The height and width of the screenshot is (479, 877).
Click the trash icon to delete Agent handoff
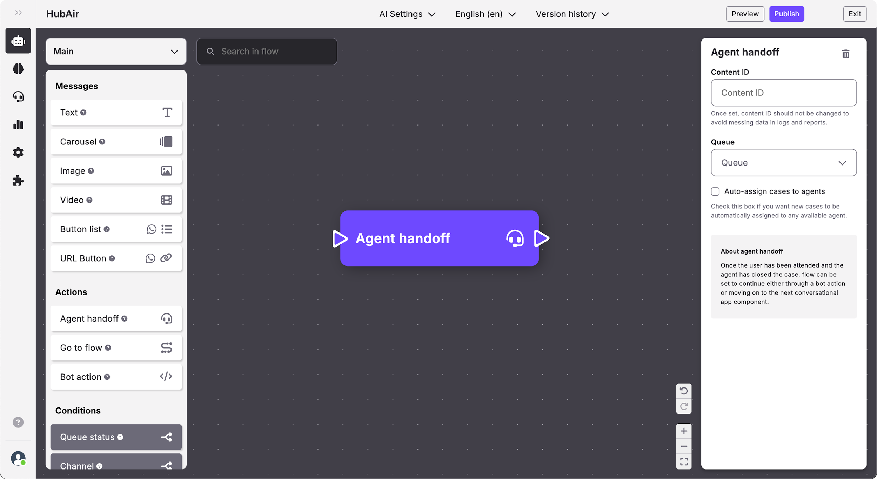(x=845, y=54)
